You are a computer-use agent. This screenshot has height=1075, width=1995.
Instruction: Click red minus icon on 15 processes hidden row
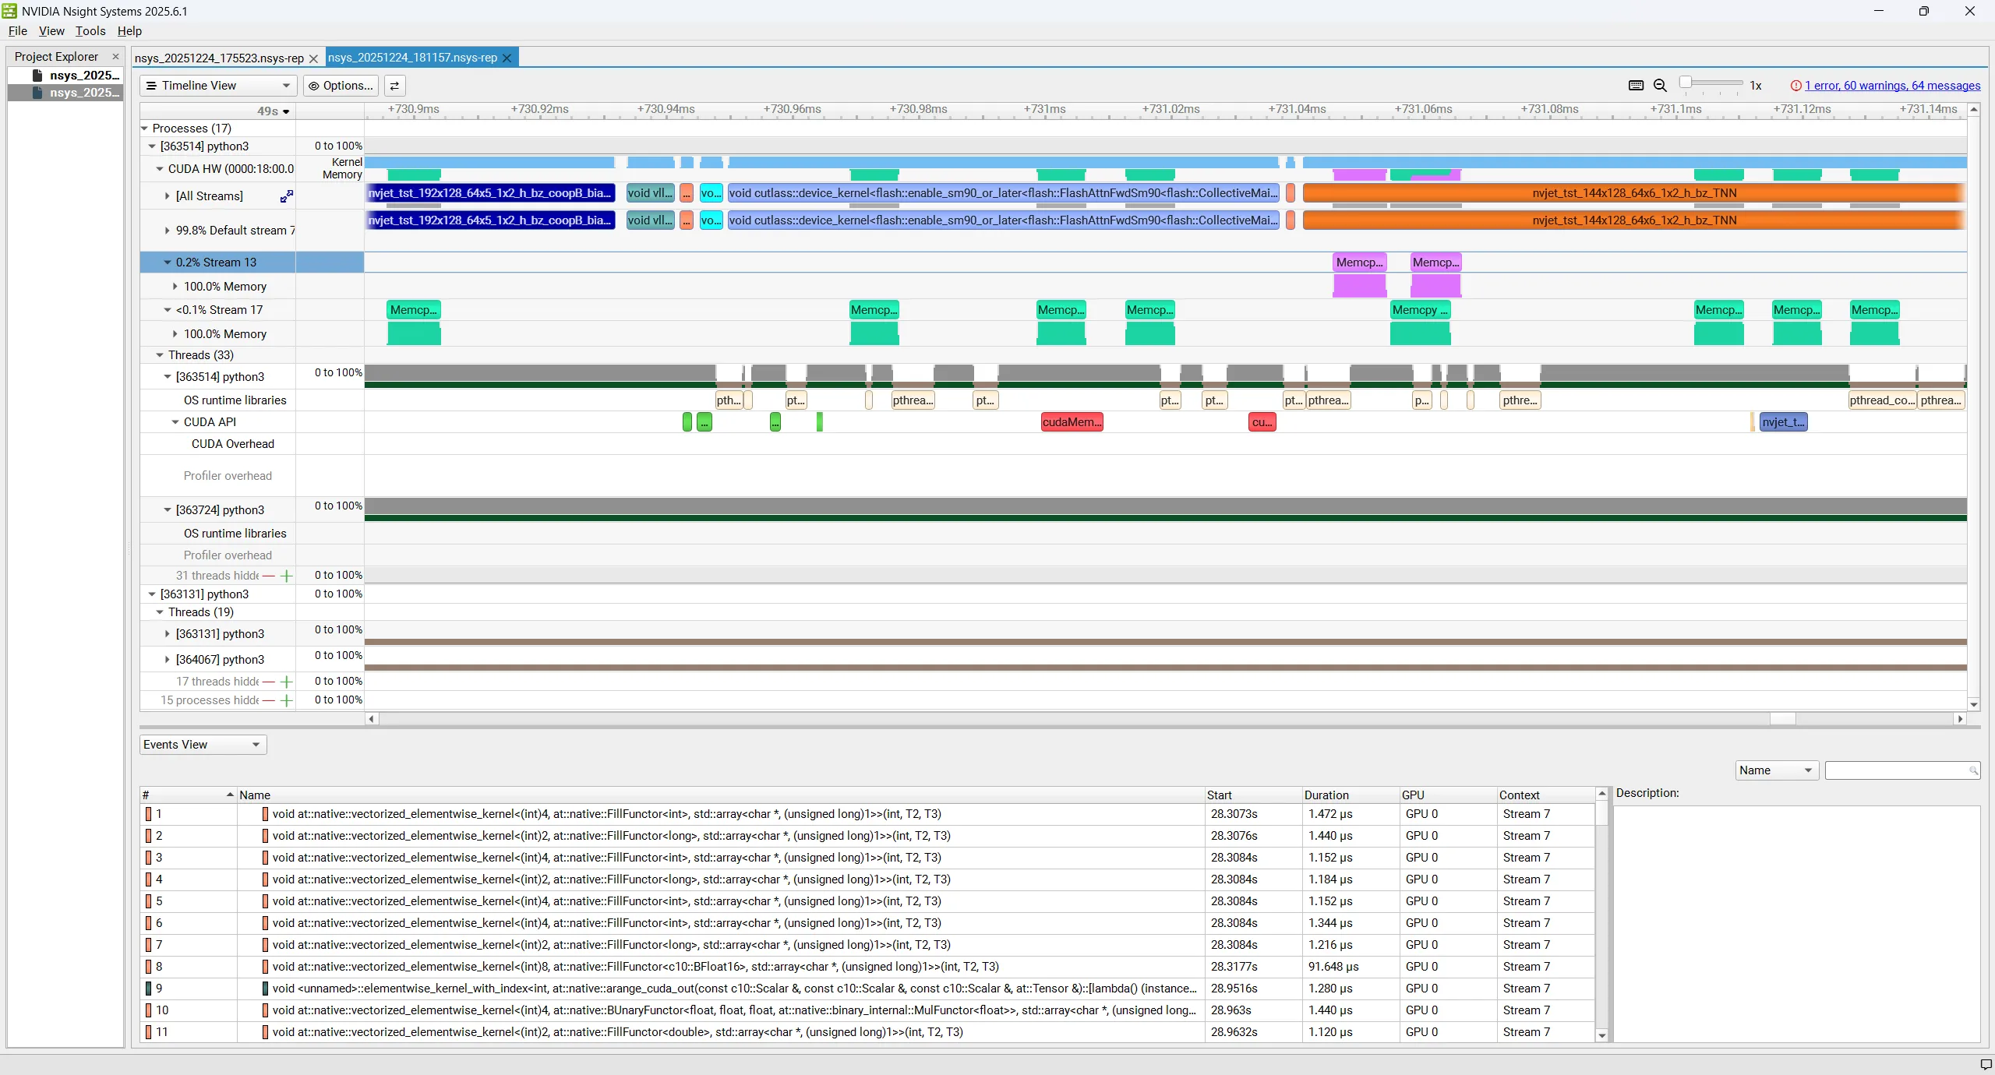269,700
